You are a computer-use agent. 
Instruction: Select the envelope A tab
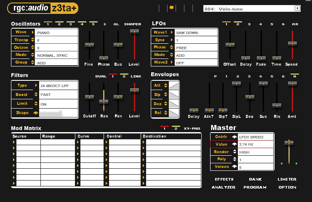295,76
